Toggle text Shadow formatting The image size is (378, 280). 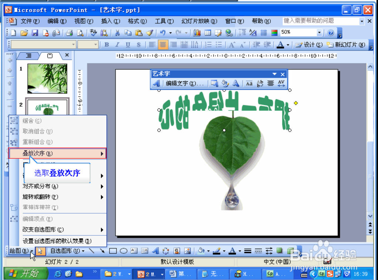pos(139,45)
